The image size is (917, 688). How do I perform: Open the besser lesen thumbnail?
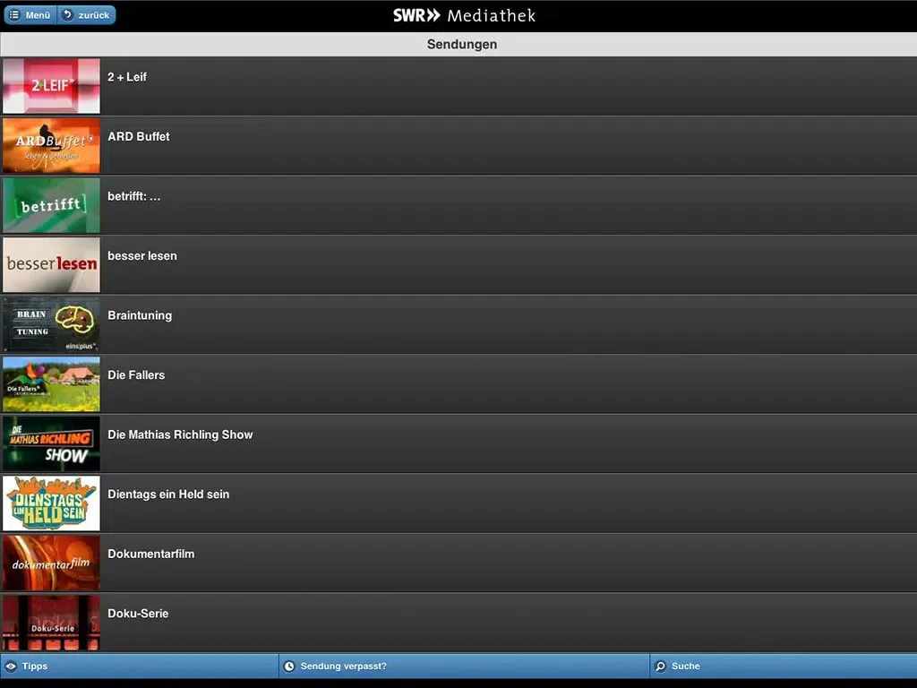(51, 264)
